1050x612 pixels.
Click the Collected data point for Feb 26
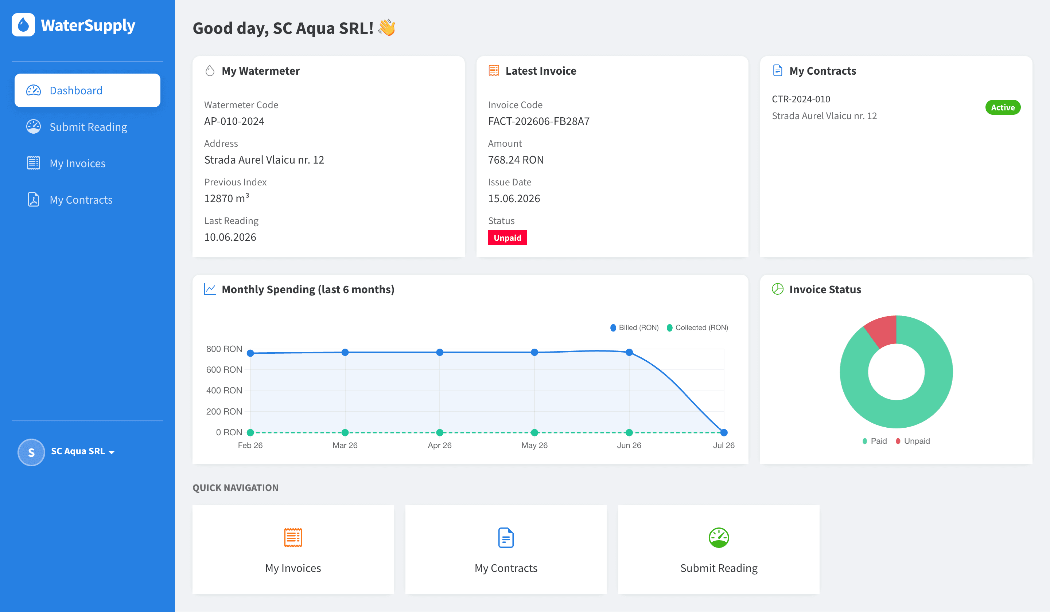(250, 432)
